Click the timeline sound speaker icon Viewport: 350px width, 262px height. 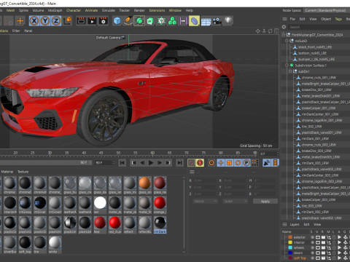click(267, 163)
